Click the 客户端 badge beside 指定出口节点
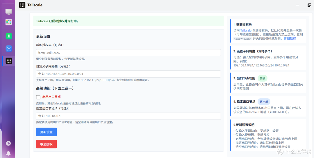Screen dimensions: 314x158 [x=264, y=102]
